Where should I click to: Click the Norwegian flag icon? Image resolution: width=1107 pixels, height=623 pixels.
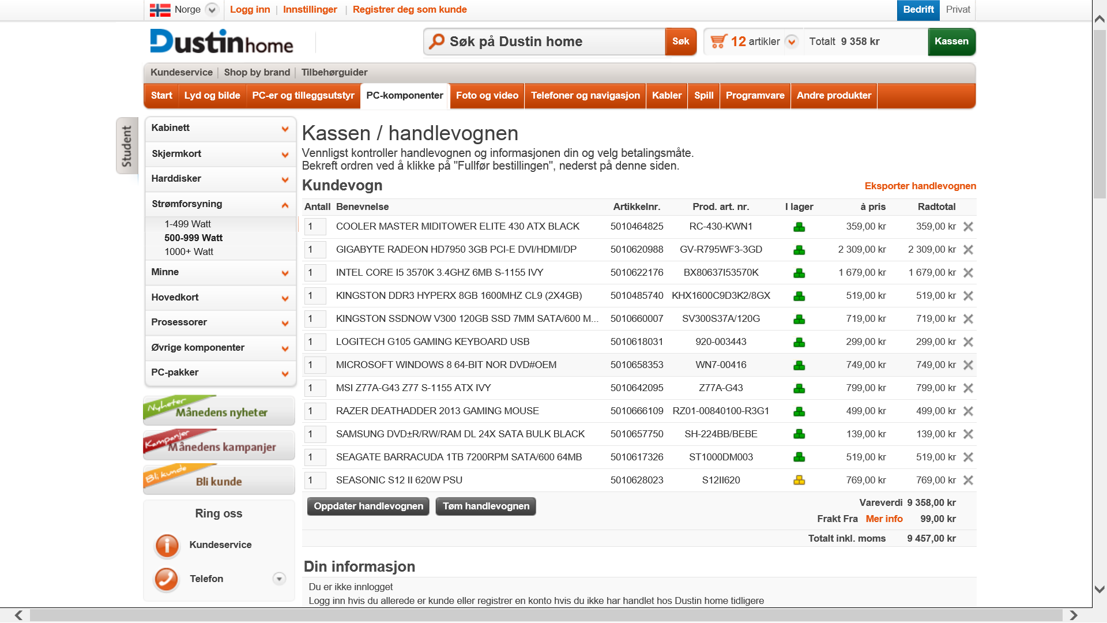tap(160, 10)
